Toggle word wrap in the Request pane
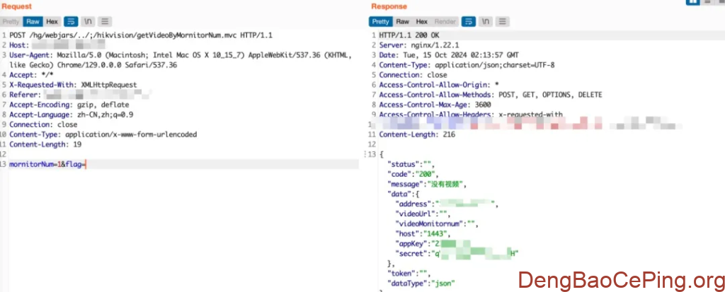725x292 pixels. (72, 22)
